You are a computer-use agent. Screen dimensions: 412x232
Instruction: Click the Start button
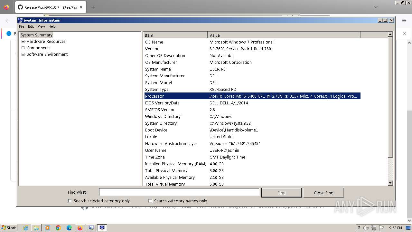pos(9,228)
